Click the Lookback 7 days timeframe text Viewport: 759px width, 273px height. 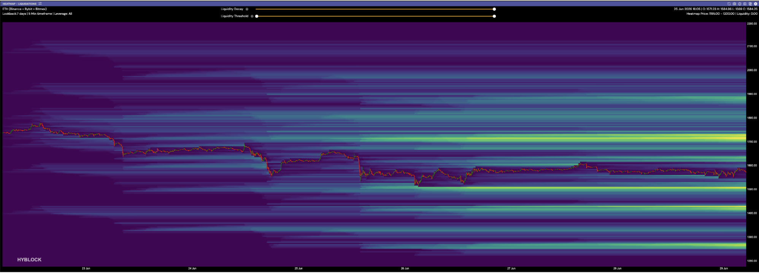point(37,14)
